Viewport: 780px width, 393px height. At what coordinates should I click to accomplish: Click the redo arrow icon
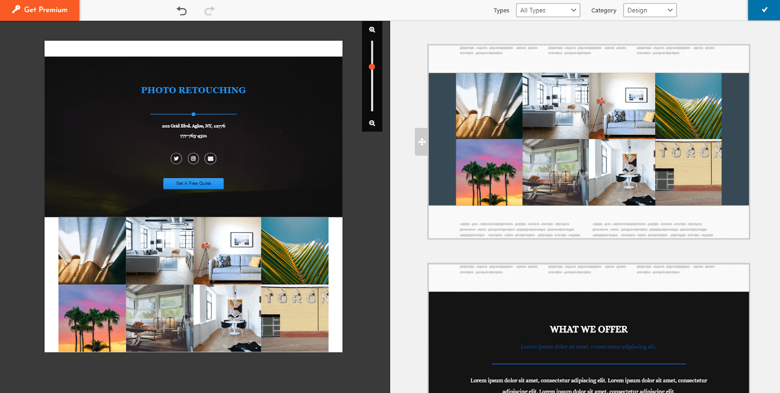209,11
